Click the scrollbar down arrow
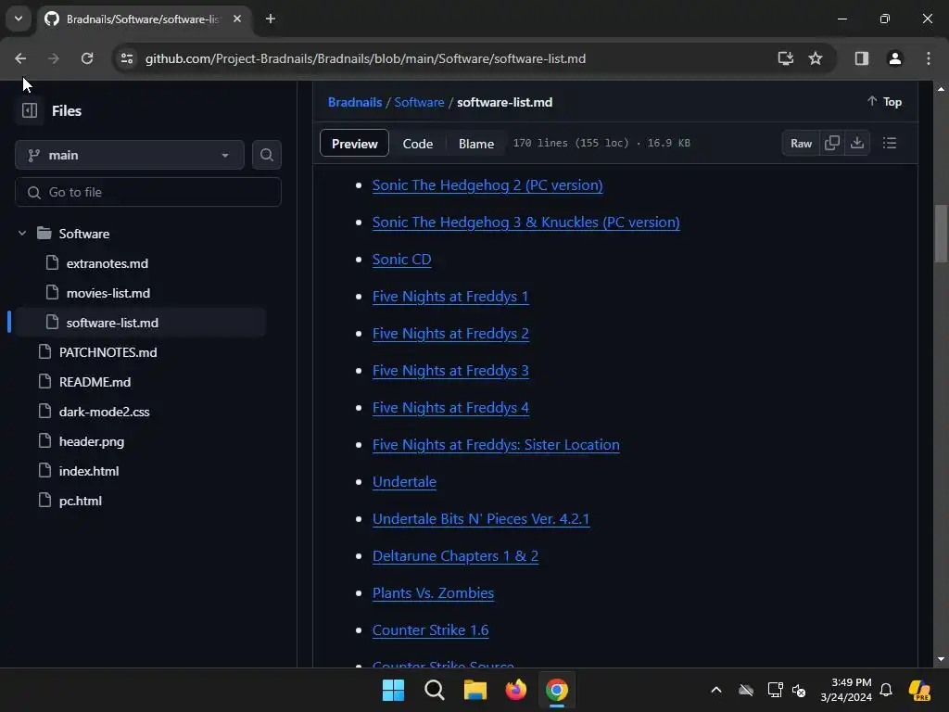This screenshot has width=949, height=712. [x=941, y=659]
